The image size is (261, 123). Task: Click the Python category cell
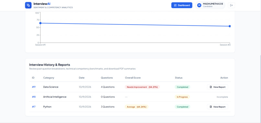47,107
